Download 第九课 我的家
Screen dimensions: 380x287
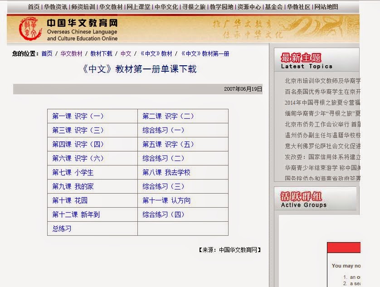point(73,186)
